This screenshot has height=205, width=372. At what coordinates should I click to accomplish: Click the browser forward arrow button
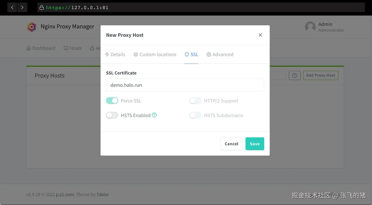pyautogui.click(x=22, y=8)
